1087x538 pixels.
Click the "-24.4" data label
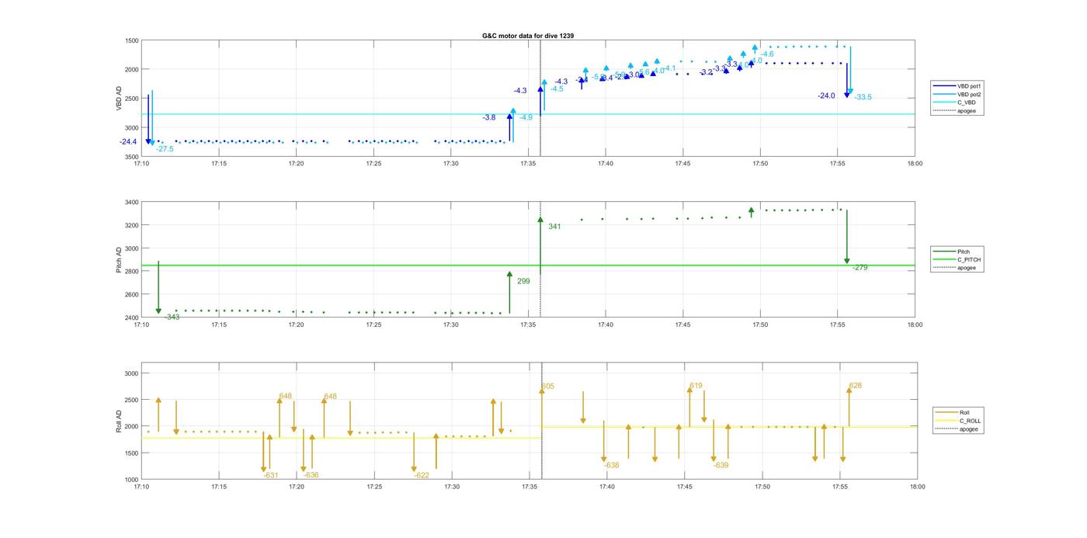tap(128, 142)
